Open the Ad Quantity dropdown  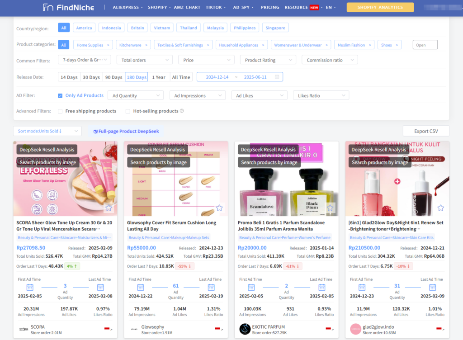[x=136, y=96]
